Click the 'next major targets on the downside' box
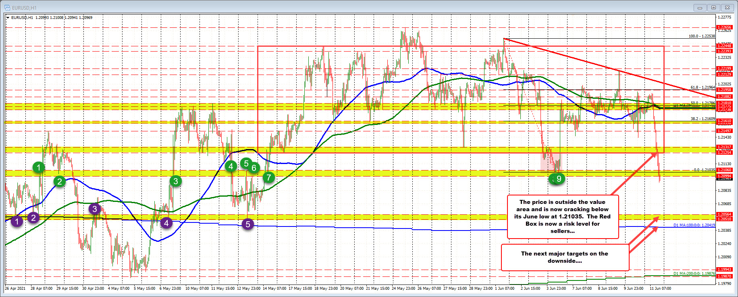 [564, 257]
